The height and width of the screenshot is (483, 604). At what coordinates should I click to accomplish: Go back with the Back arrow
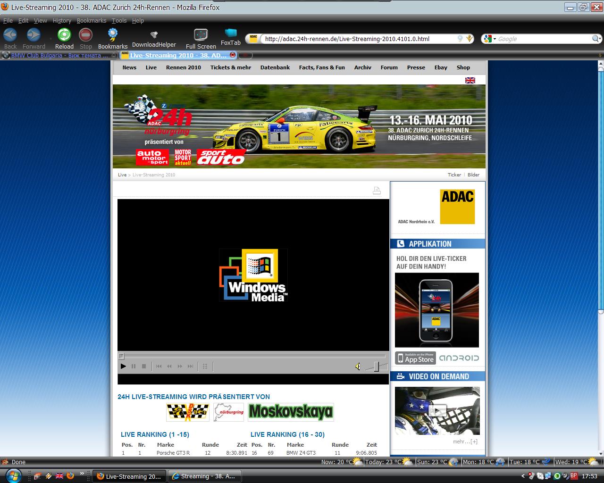pyautogui.click(x=10, y=35)
